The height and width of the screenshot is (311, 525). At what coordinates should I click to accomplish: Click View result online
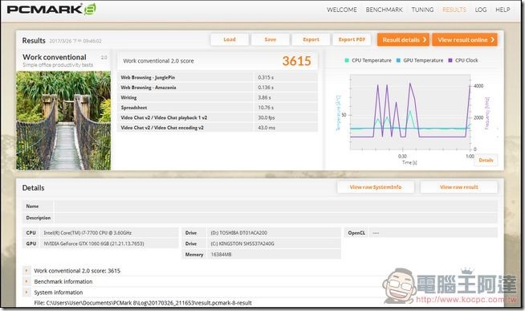point(465,39)
